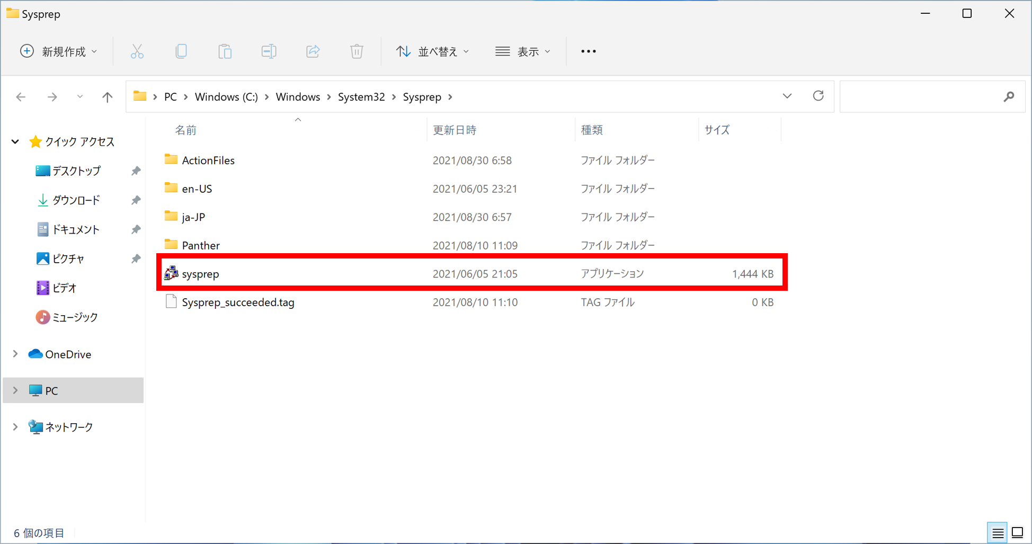Open the see more ellipsis menu
Image resolution: width=1032 pixels, height=544 pixels.
point(588,51)
